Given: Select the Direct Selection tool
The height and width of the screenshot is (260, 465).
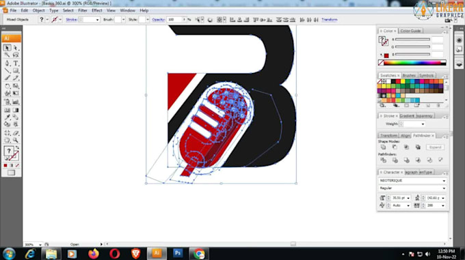Looking at the screenshot, I should pyautogui.click(x=16, y=48).
